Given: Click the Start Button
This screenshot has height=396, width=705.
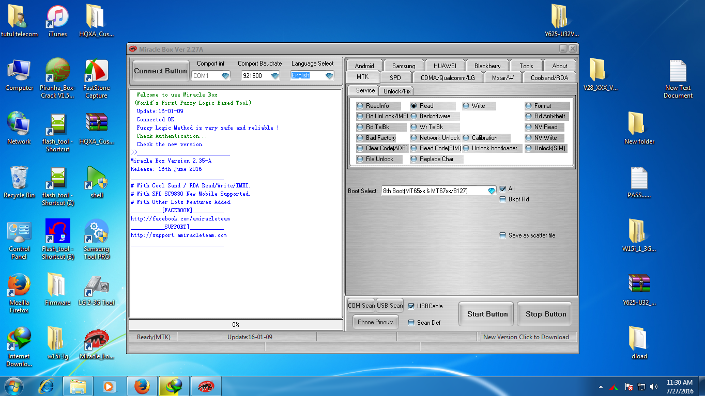Looking at the screenshot, I should tap(487, 314).
